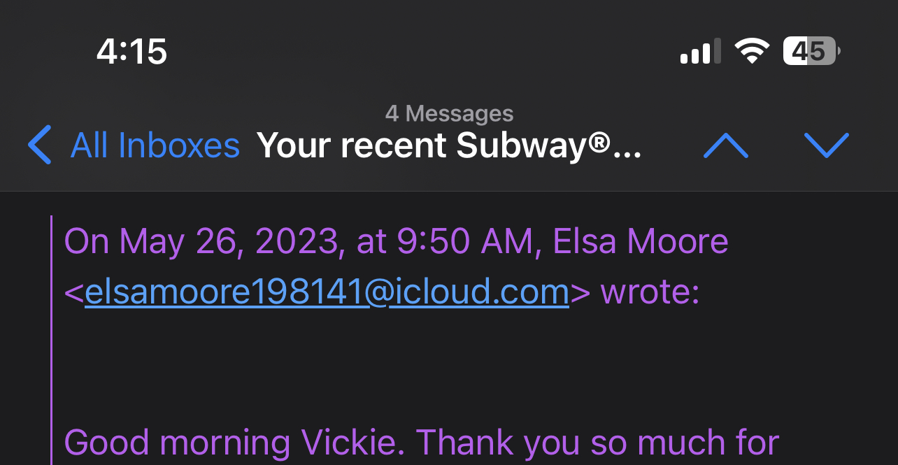898x465 pixels.
Task: Tap the sender name 'Elsa Moore'
Action: click(640, 242)
